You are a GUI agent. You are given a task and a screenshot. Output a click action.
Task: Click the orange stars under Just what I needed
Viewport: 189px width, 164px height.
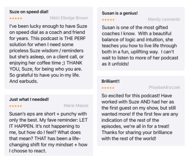point(16,106)
